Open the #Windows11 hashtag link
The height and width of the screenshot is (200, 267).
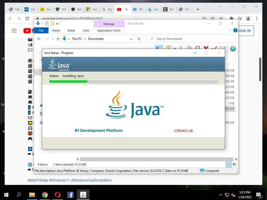[x=59, y=180]
